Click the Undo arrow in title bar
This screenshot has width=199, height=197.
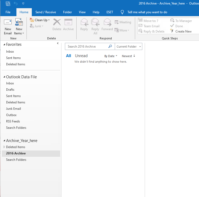16,3
